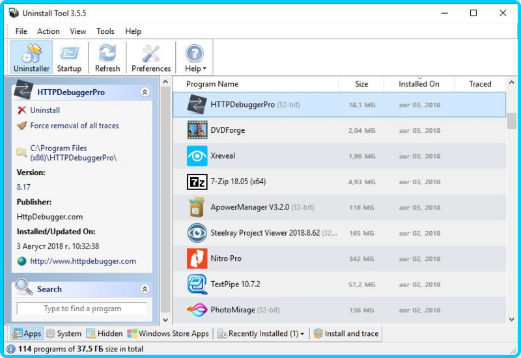The image size is (521, 358).
Task: Select 7-Zip 18.05 (x64) entry
Action: pos(238,182)
